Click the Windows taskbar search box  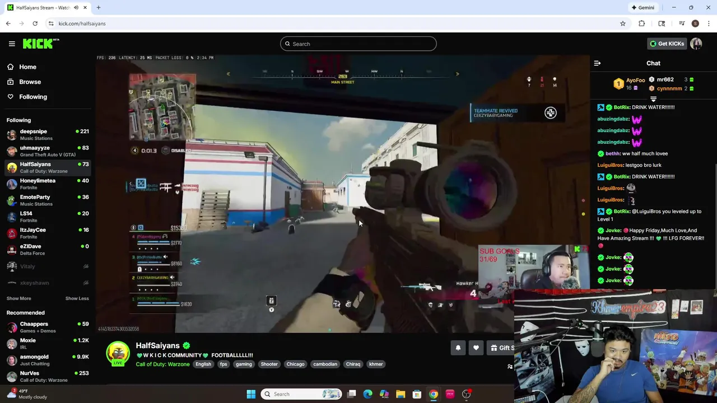[301, 394]
